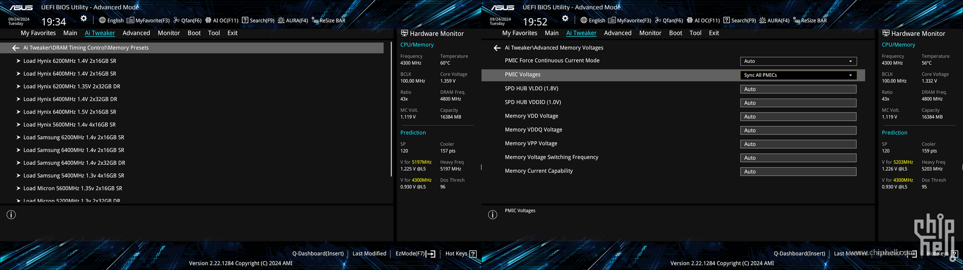Go back from Advanced Memory Voltages via arrow
The image size is (963, 270).
tap(497, 48)
